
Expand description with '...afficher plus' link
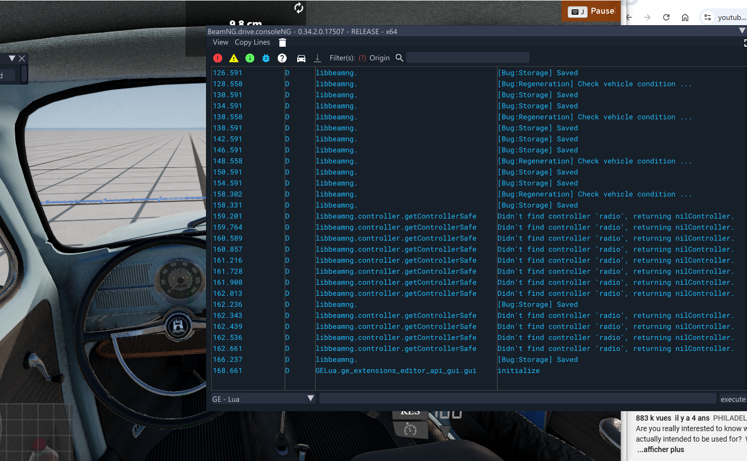tap(661, 449)
